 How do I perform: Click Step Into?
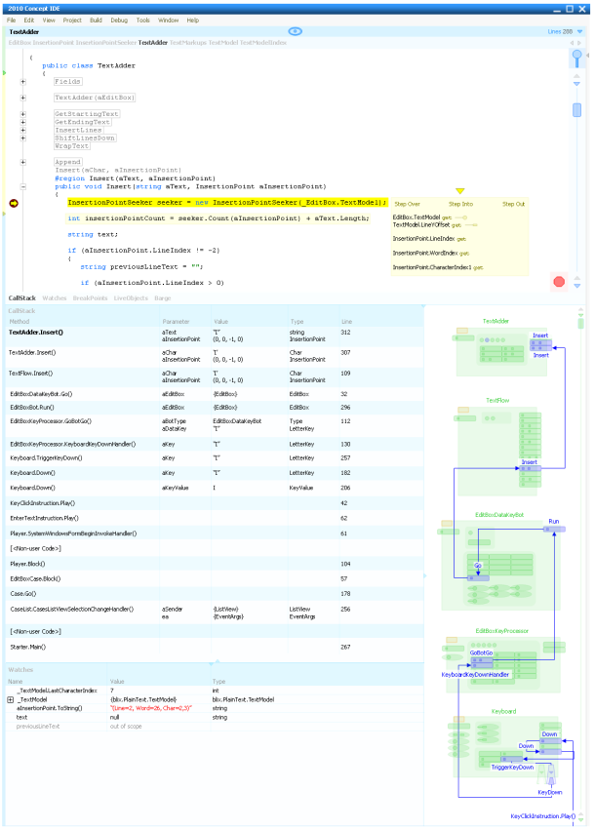(461, 204)
